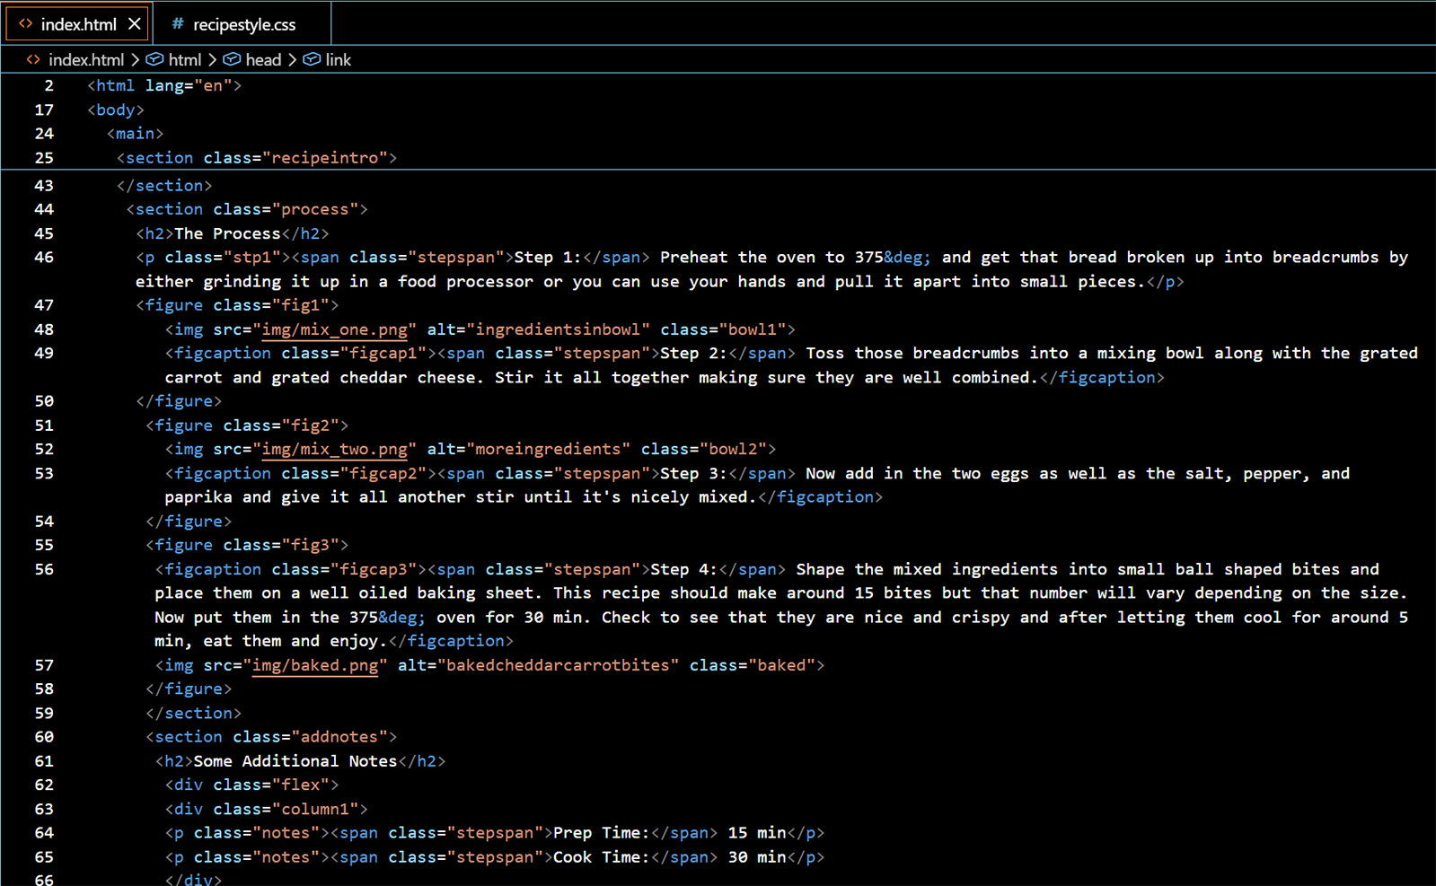Viewport: 1436px width, 886px height.
Task: Click the figure class="fig3" opening tag
Action: pos(247,545)
